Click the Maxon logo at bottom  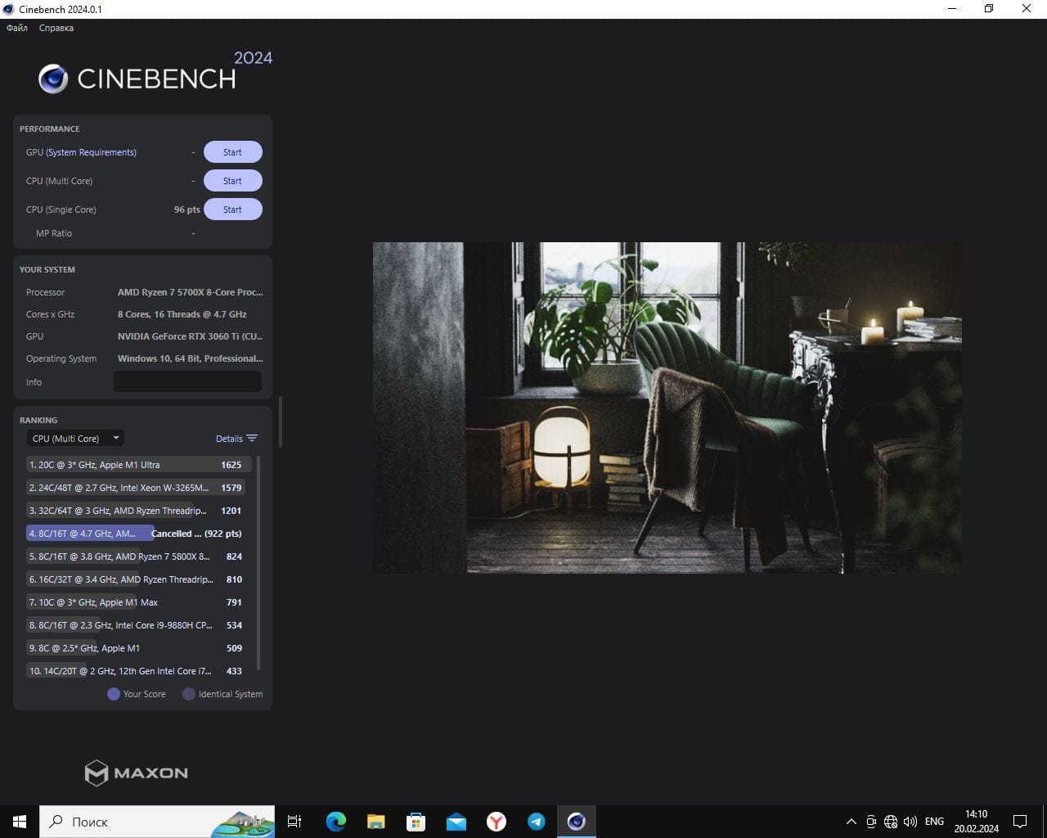pos(137,773)
